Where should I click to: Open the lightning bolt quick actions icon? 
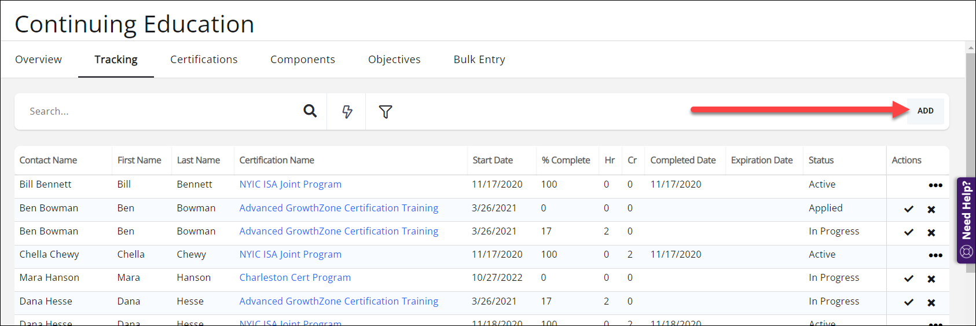[347, 112]
